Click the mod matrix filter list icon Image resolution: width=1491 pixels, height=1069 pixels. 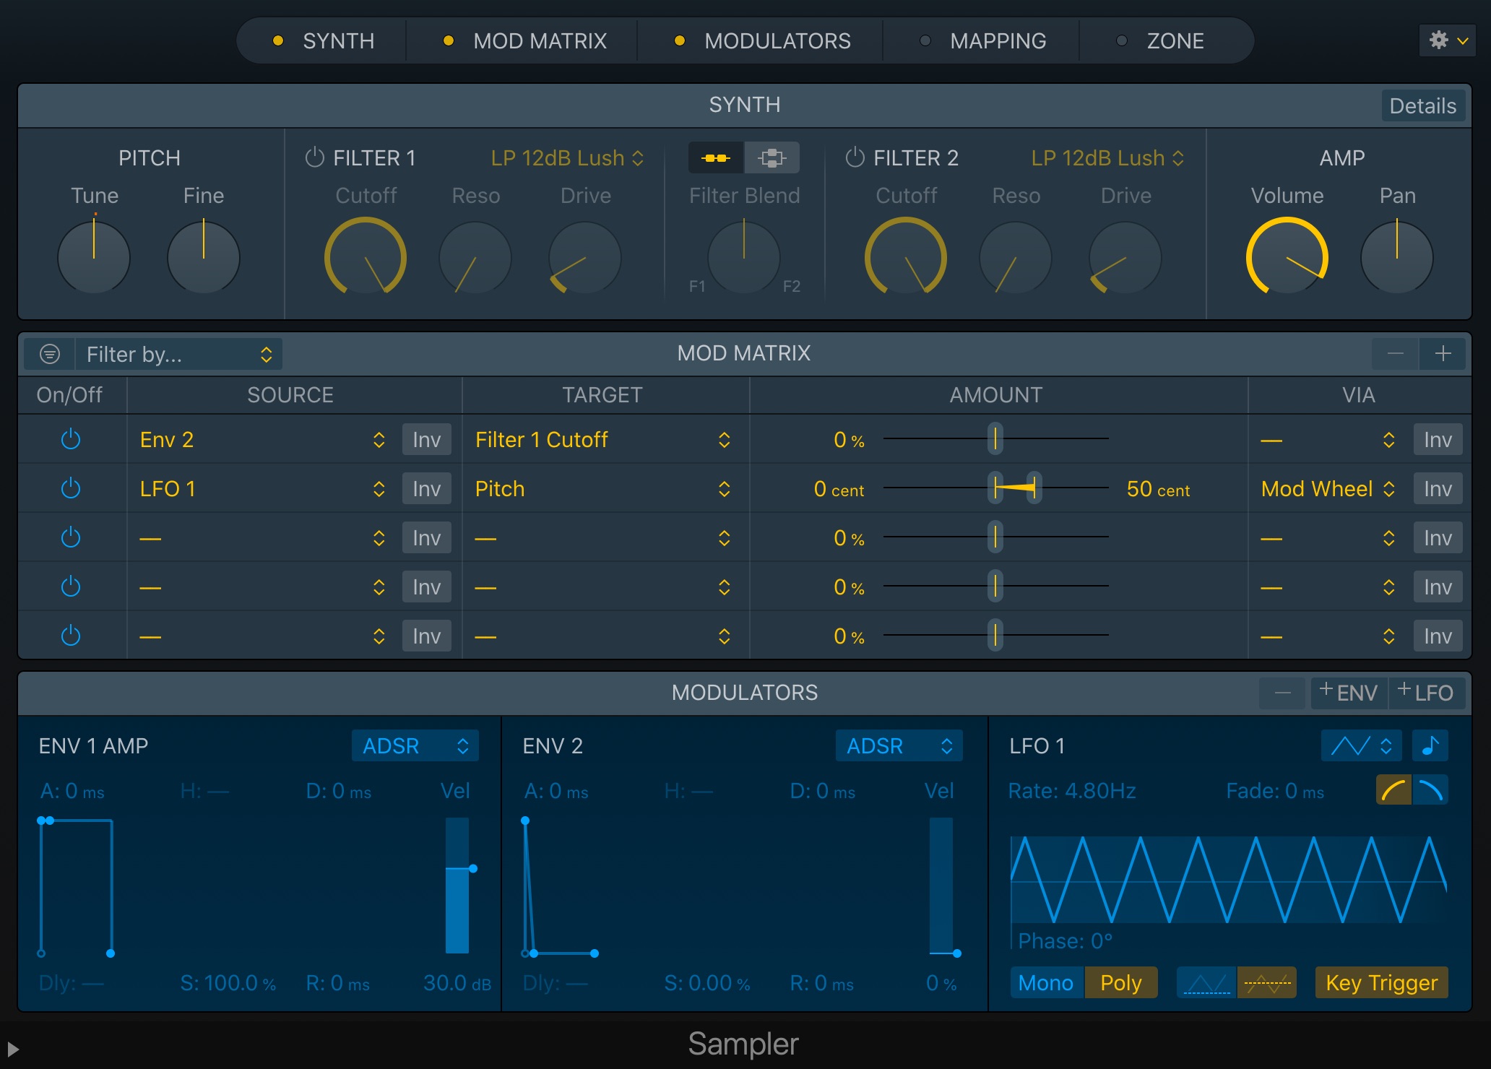click(49, 354)
